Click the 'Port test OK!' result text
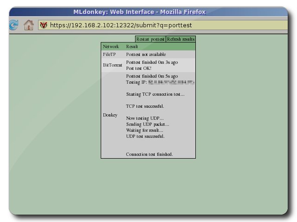 click(x=139, y=68)
